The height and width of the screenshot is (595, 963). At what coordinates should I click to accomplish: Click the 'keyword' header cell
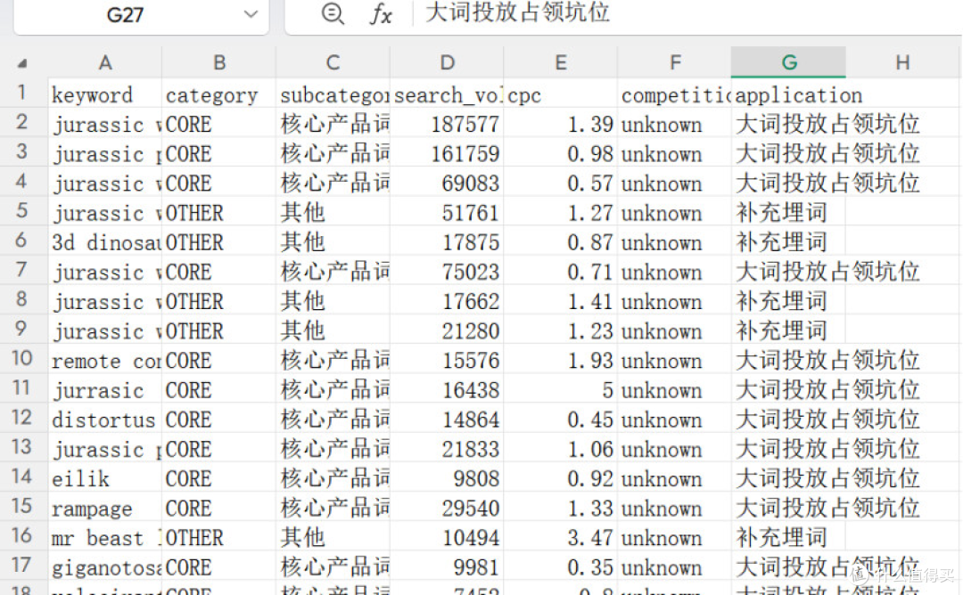point(105,94)
